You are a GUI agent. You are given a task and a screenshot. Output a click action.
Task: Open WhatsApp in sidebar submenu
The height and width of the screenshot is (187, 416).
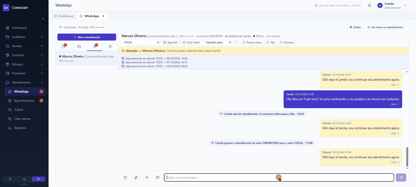pyautogui.click(x=25, y=92)
